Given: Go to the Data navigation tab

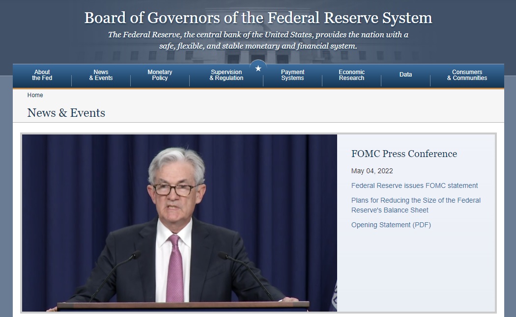Looking at the screenshot, I should pos(405,75).
